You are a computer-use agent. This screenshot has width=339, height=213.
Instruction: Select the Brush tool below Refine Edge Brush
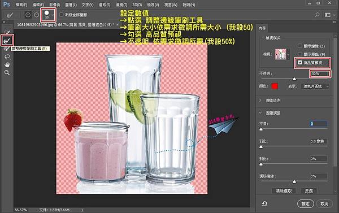7,49
